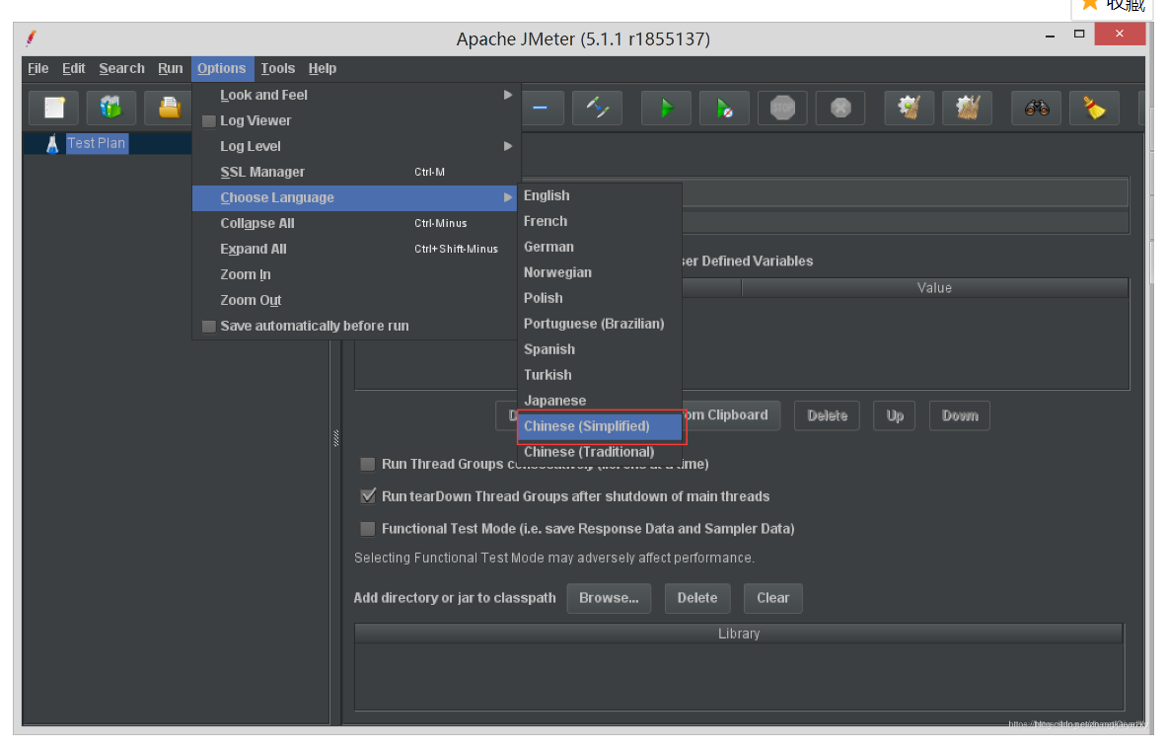
Task: Click the Library column header
Action: point(739,634)
